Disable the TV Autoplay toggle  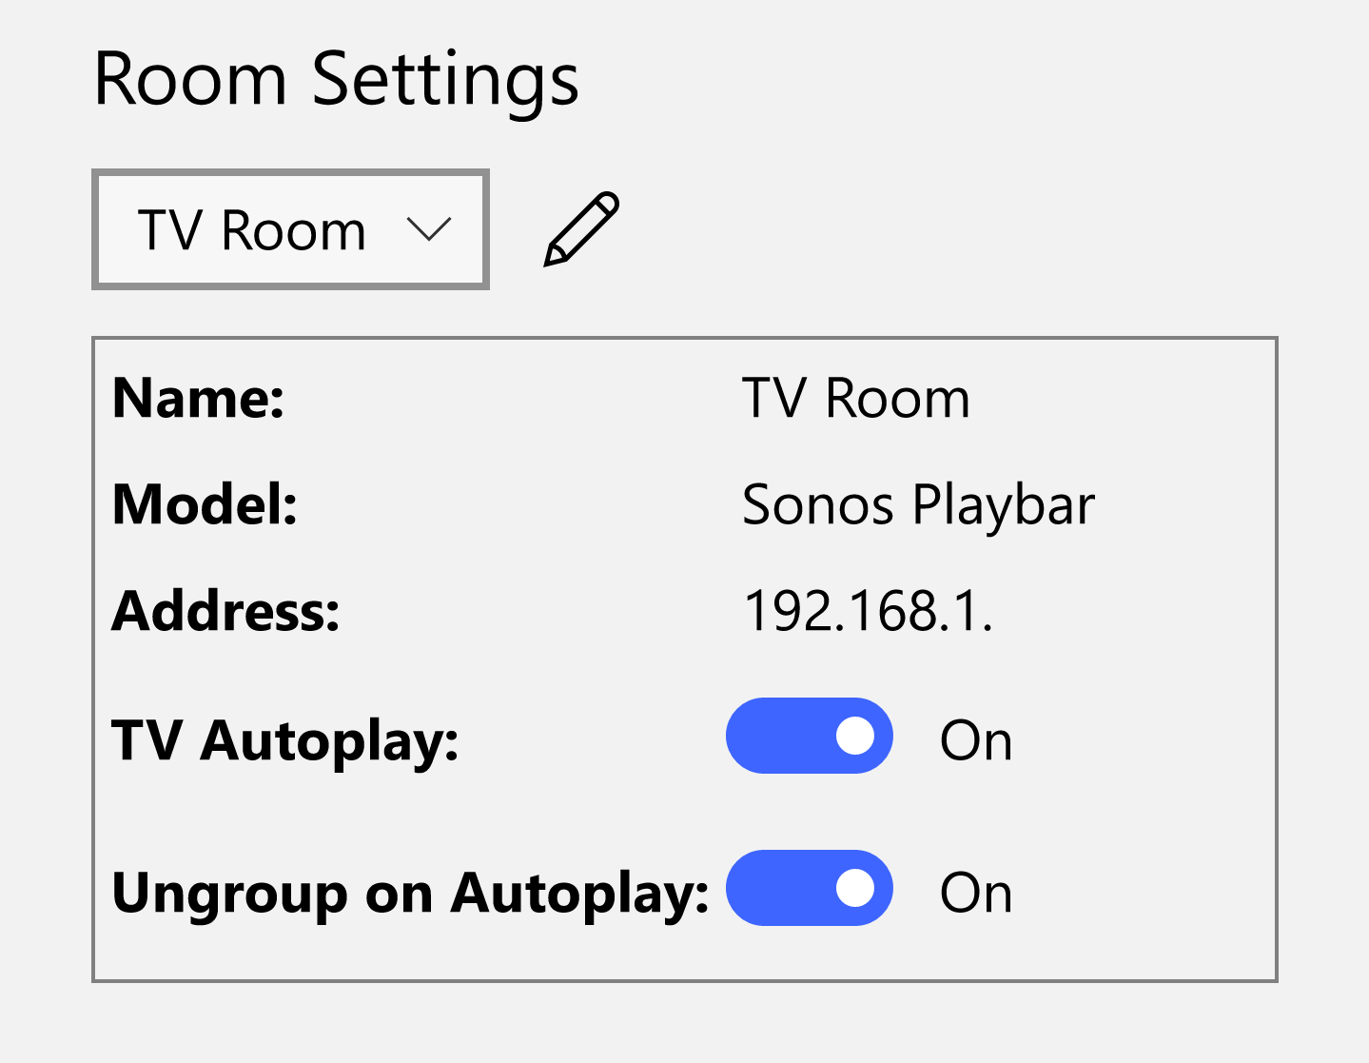(809, 736)
